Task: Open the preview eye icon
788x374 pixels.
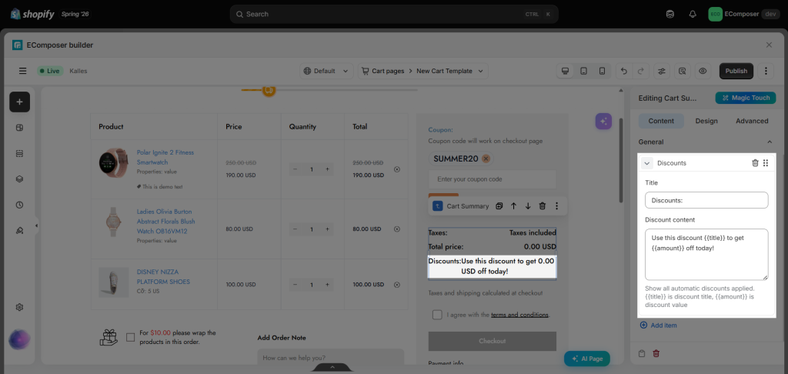Action: pyautogui.click(x=703, y=71)
